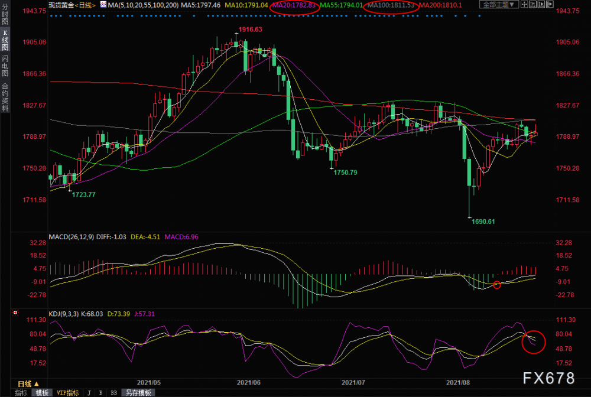Expand the 日线 period selector
Viewport: 591px width, 397px height.
[28, 384]
